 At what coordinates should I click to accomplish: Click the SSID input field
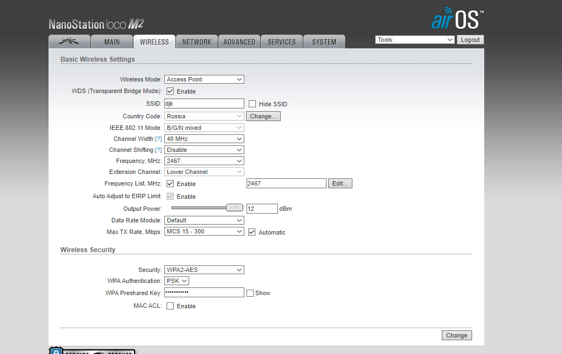tap(204, 104)
